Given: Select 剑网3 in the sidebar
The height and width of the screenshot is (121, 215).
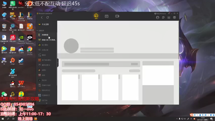Looking at the screenshot, I should (x=46, y=70).
